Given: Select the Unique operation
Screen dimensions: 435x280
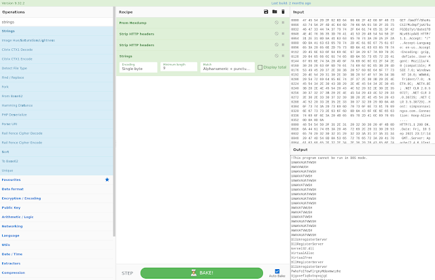Looking at the screenshot, I should point(56,171).
